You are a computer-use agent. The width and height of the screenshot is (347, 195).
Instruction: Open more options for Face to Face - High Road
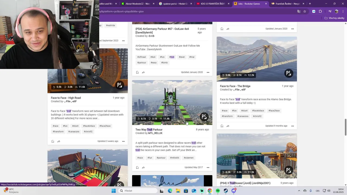pos(123,141)
